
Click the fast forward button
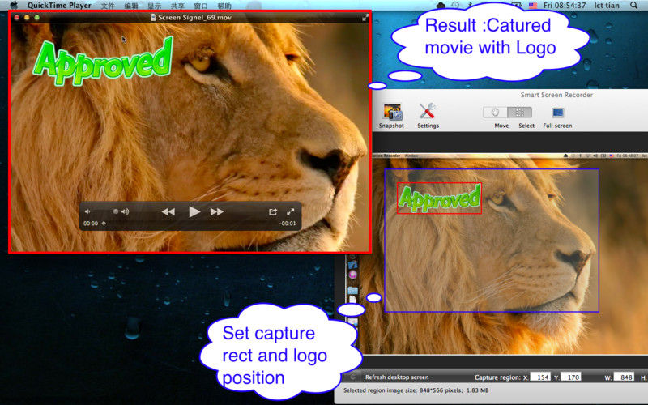[x=217, y=211]
